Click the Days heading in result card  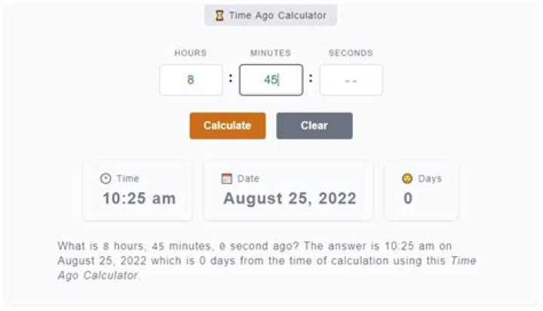[x=430, y=178]
